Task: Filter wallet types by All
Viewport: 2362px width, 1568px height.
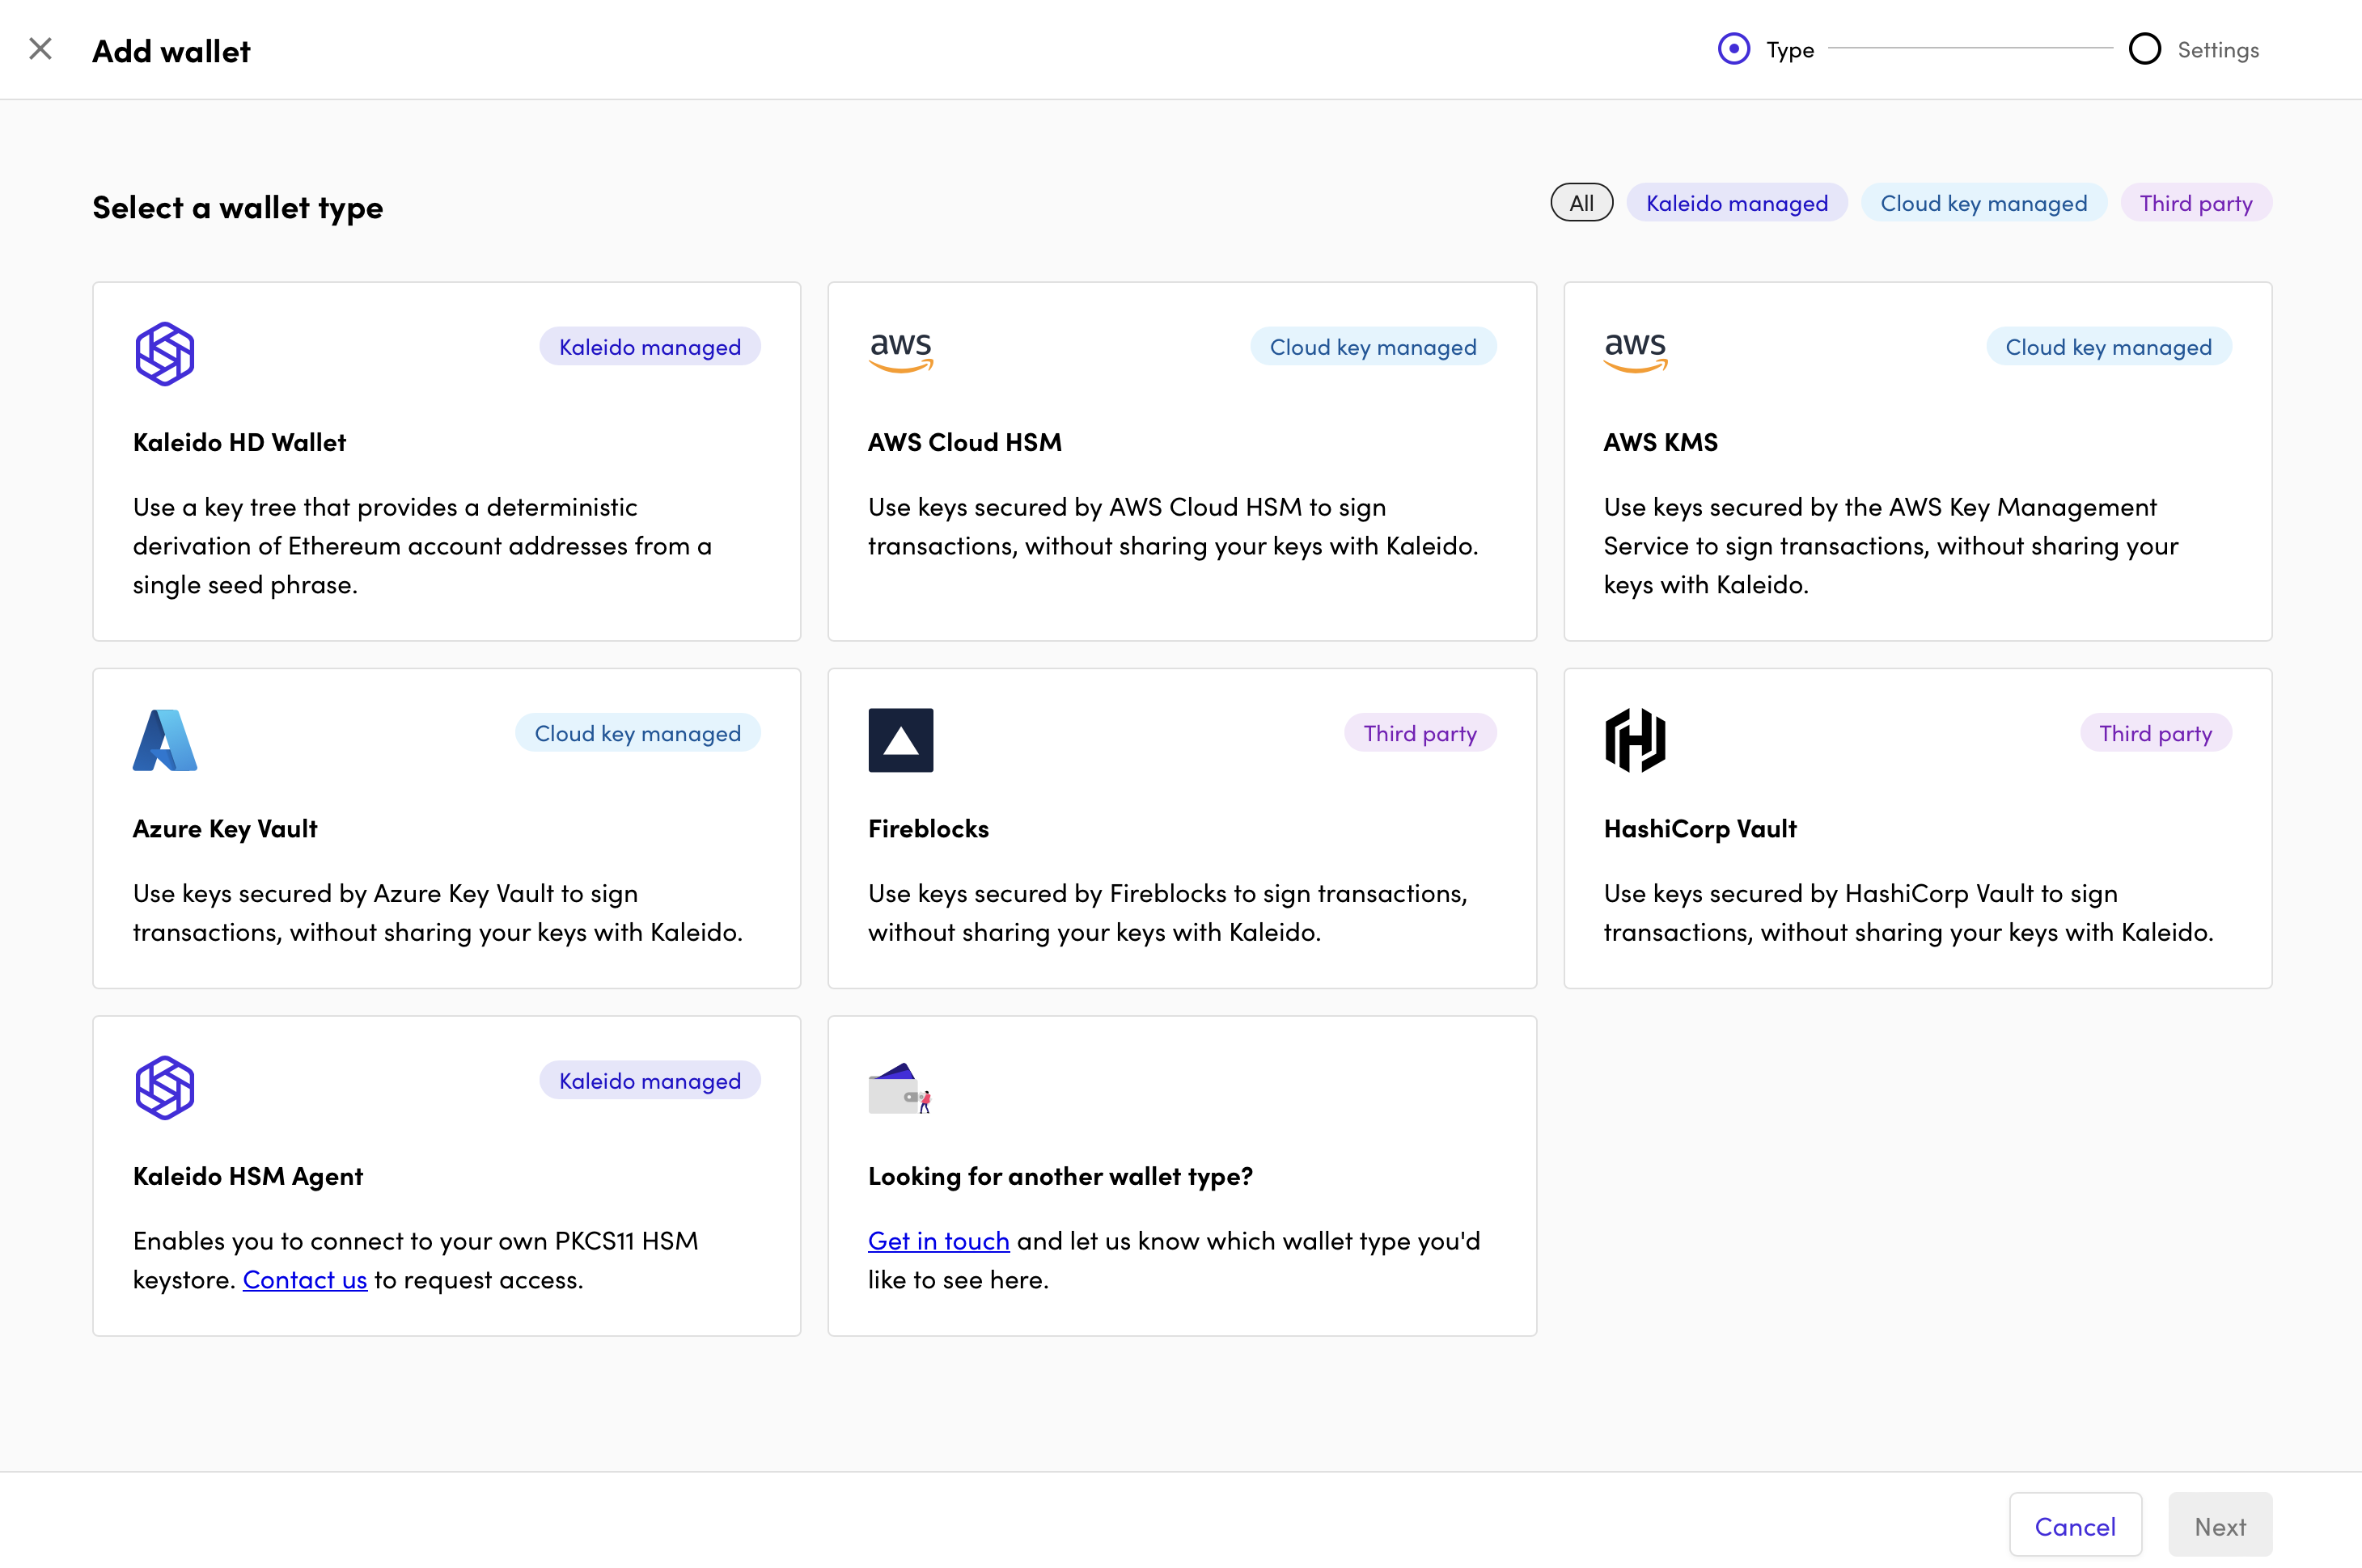Action: [x=1581, y=203]
